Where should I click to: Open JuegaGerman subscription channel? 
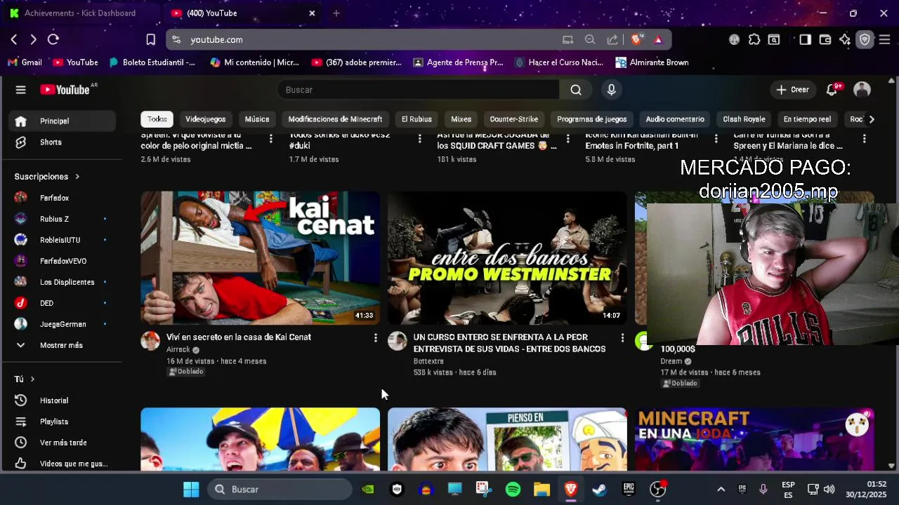(63, 324)
